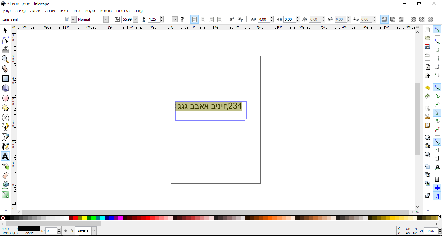This screenshot has width=442, height=236.
Task: Click the opacity value input field
Action: coord(52,231)
